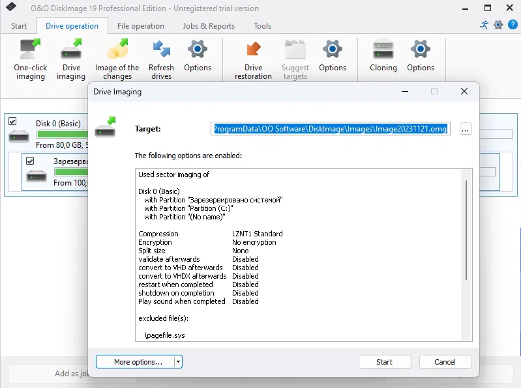Switch to the Drive operation tab
This screenshot has width=521, height=388.
(72, 26)
